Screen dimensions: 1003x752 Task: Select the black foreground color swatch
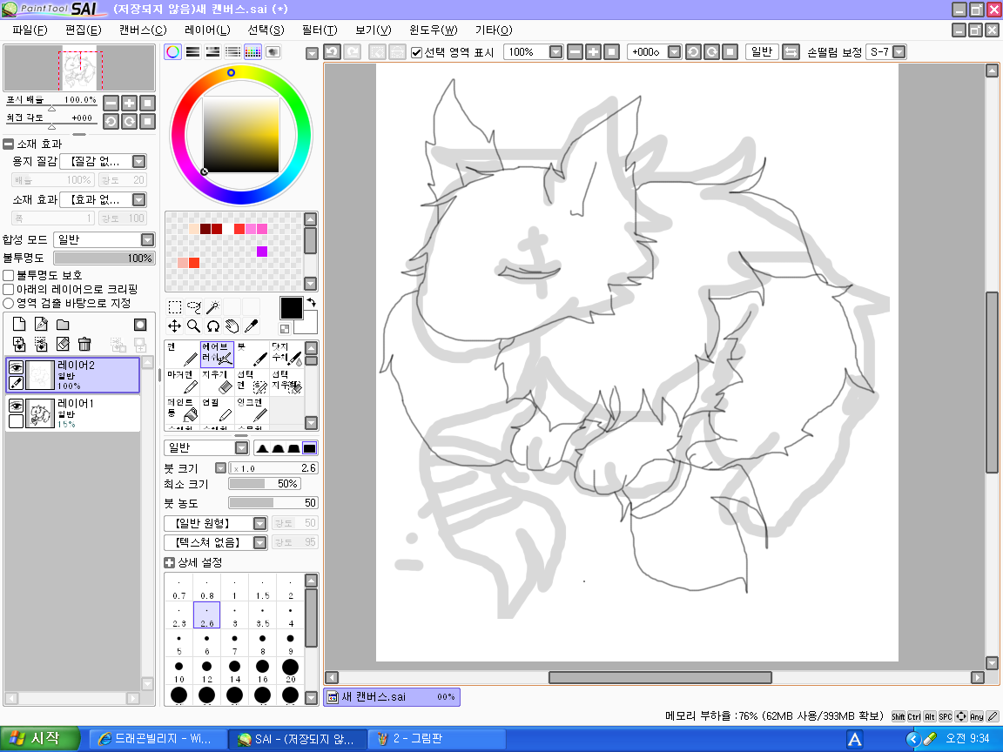[x=291, y=308]
